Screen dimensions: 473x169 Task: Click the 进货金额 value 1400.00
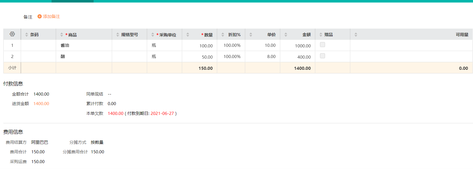click(41, 104)
